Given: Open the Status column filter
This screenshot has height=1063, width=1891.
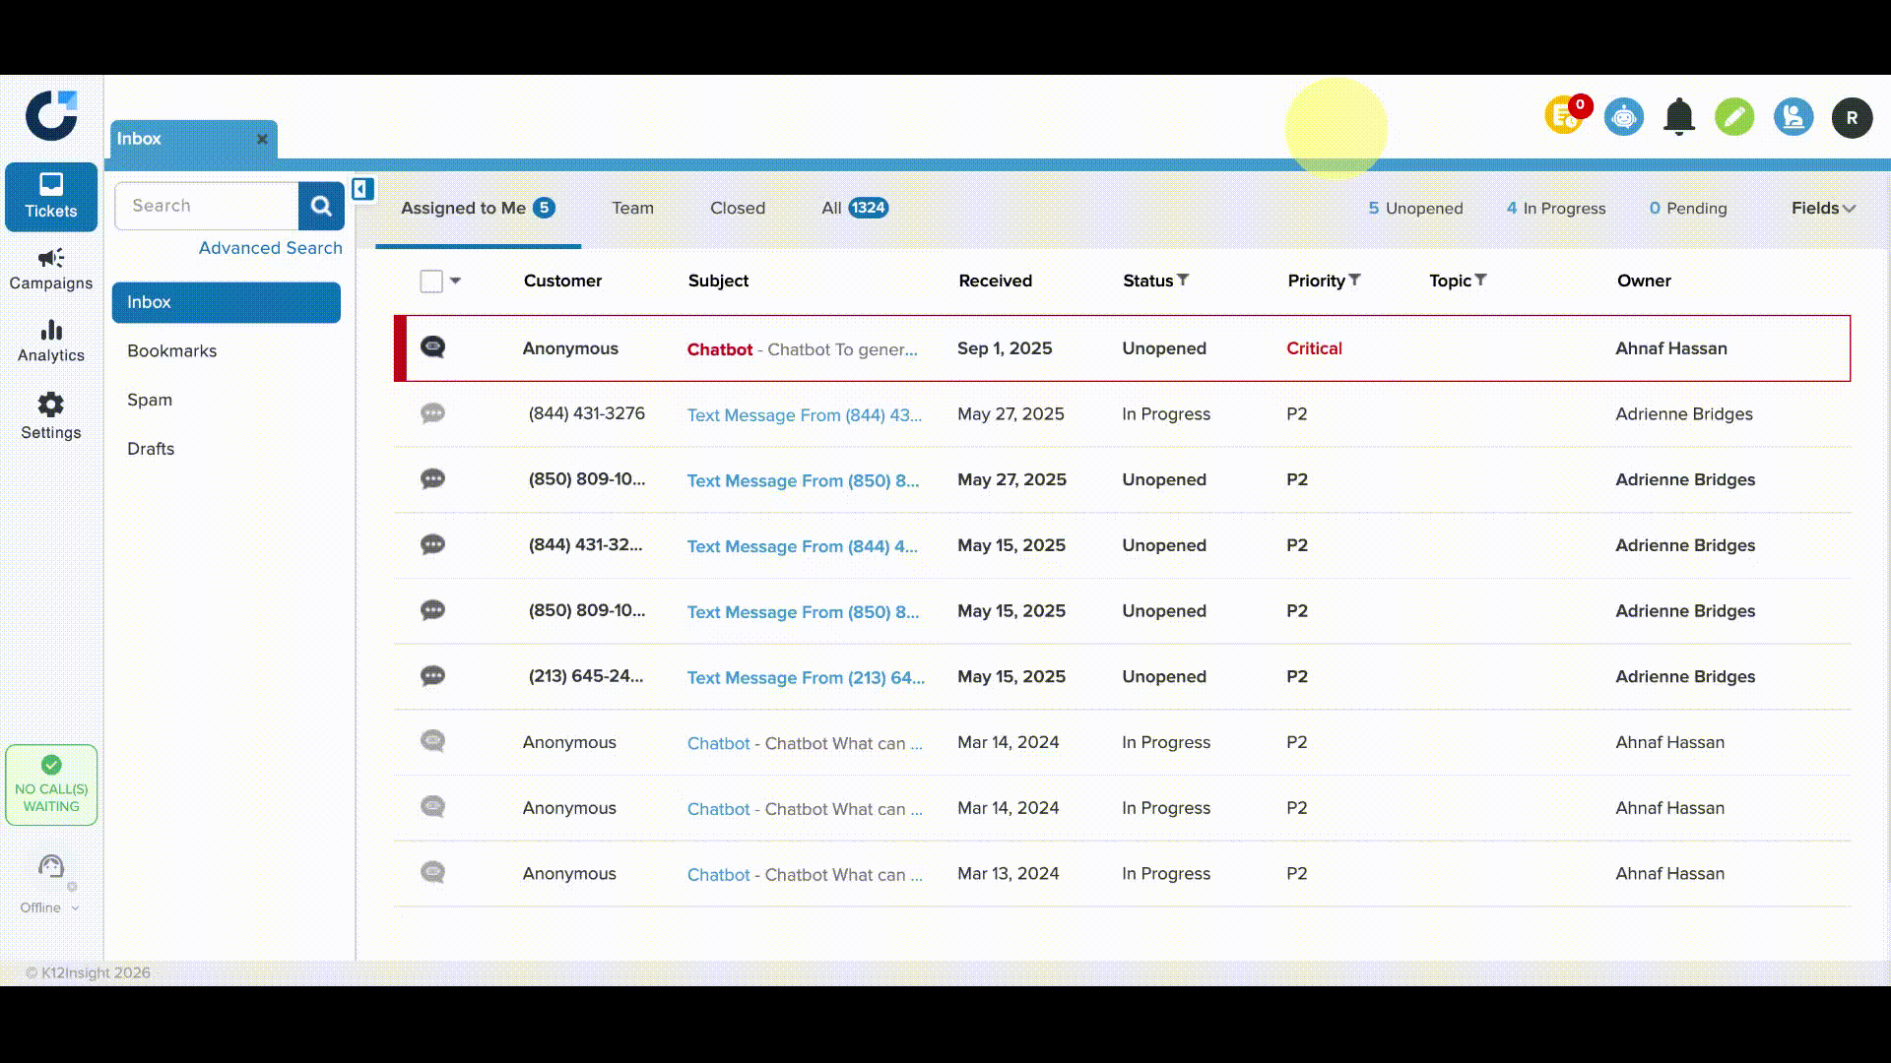Looking at the screenshot, I should 1183,281.
